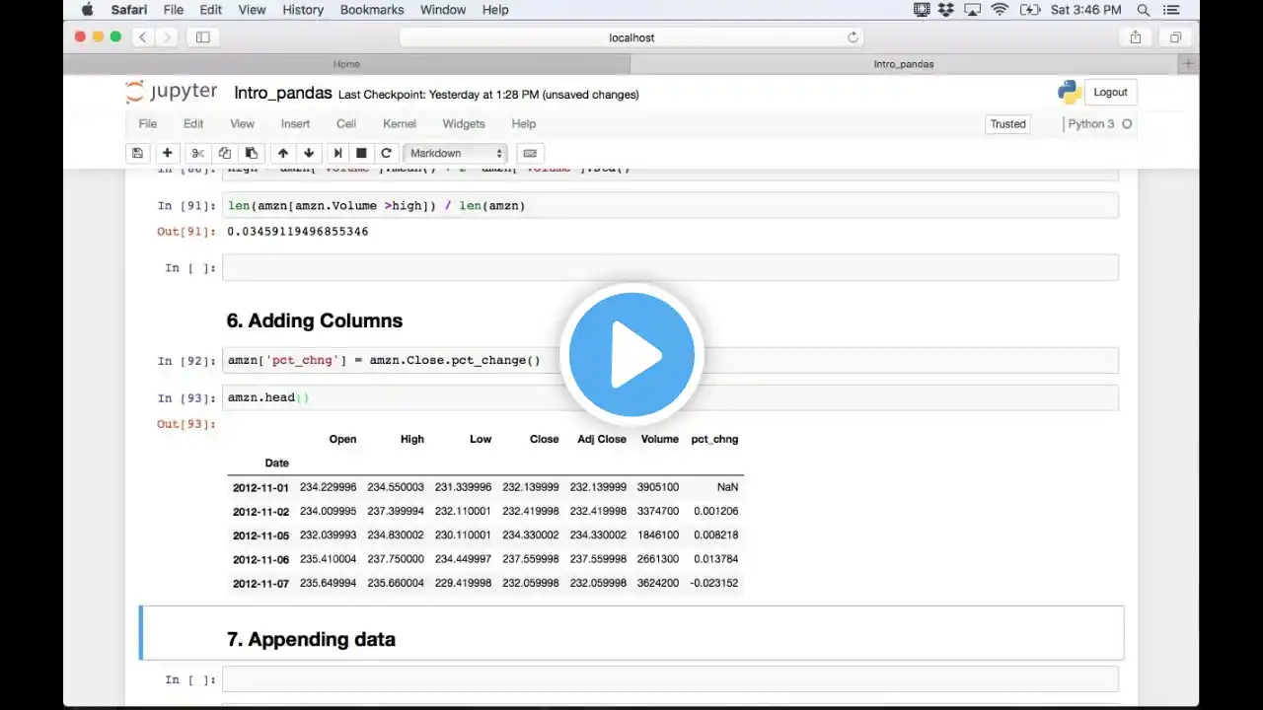This screenshot has width=1263, height=710.
Task: Open a new Safari tab with plus
Action: [1188, 64]
